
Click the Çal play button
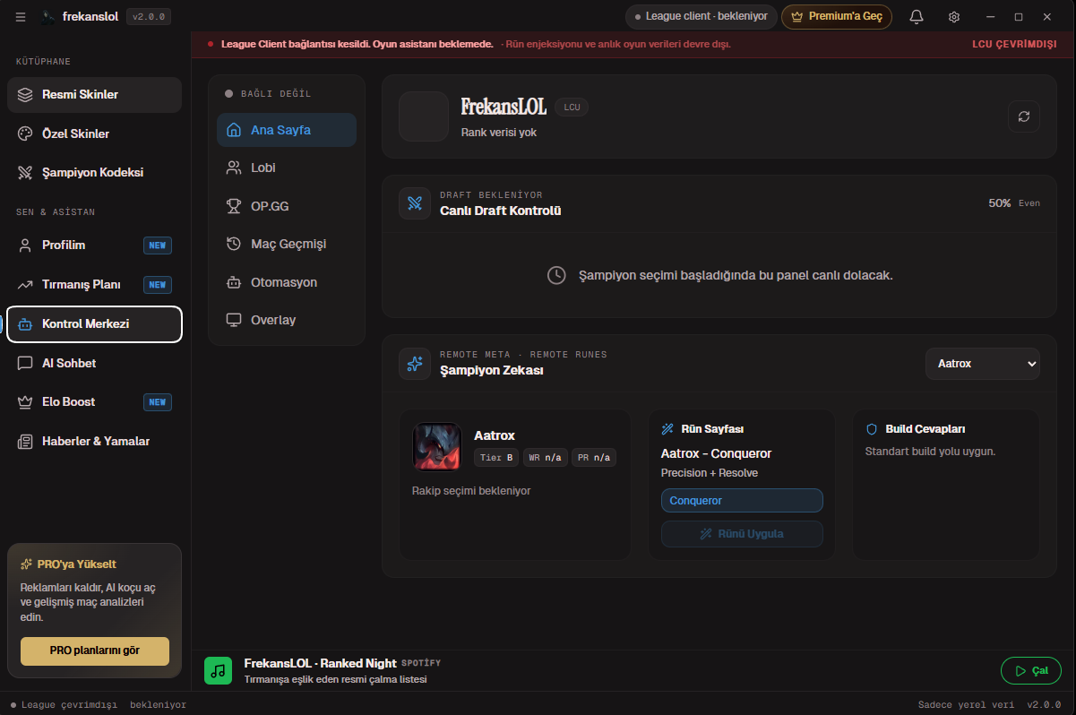(1031, 670)
